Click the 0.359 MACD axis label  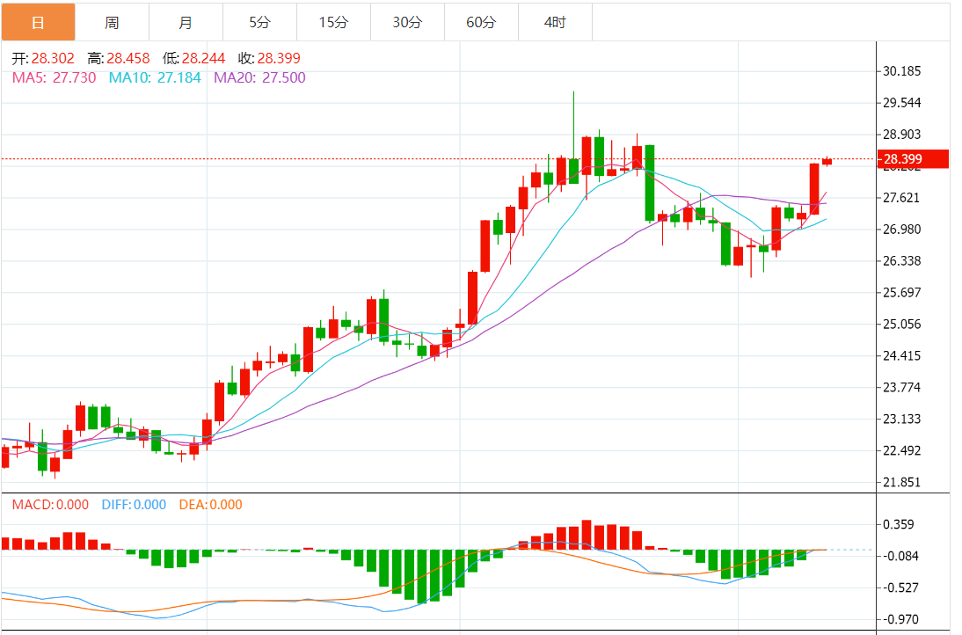point(898,524)
